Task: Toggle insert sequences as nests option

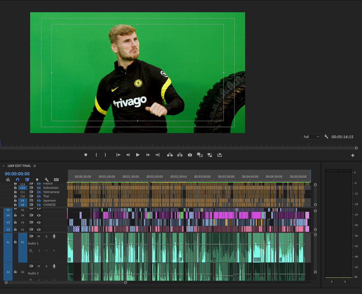Action: [x=8, y=180]
